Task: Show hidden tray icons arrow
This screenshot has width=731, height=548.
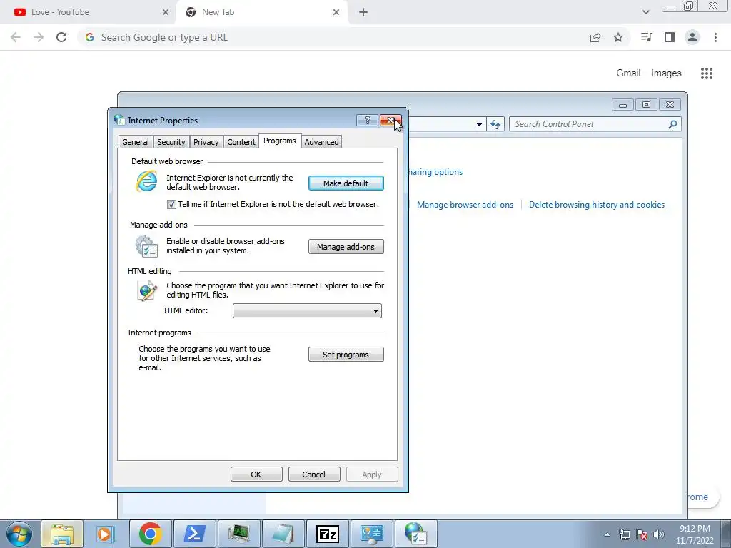Action: point(607,534)
